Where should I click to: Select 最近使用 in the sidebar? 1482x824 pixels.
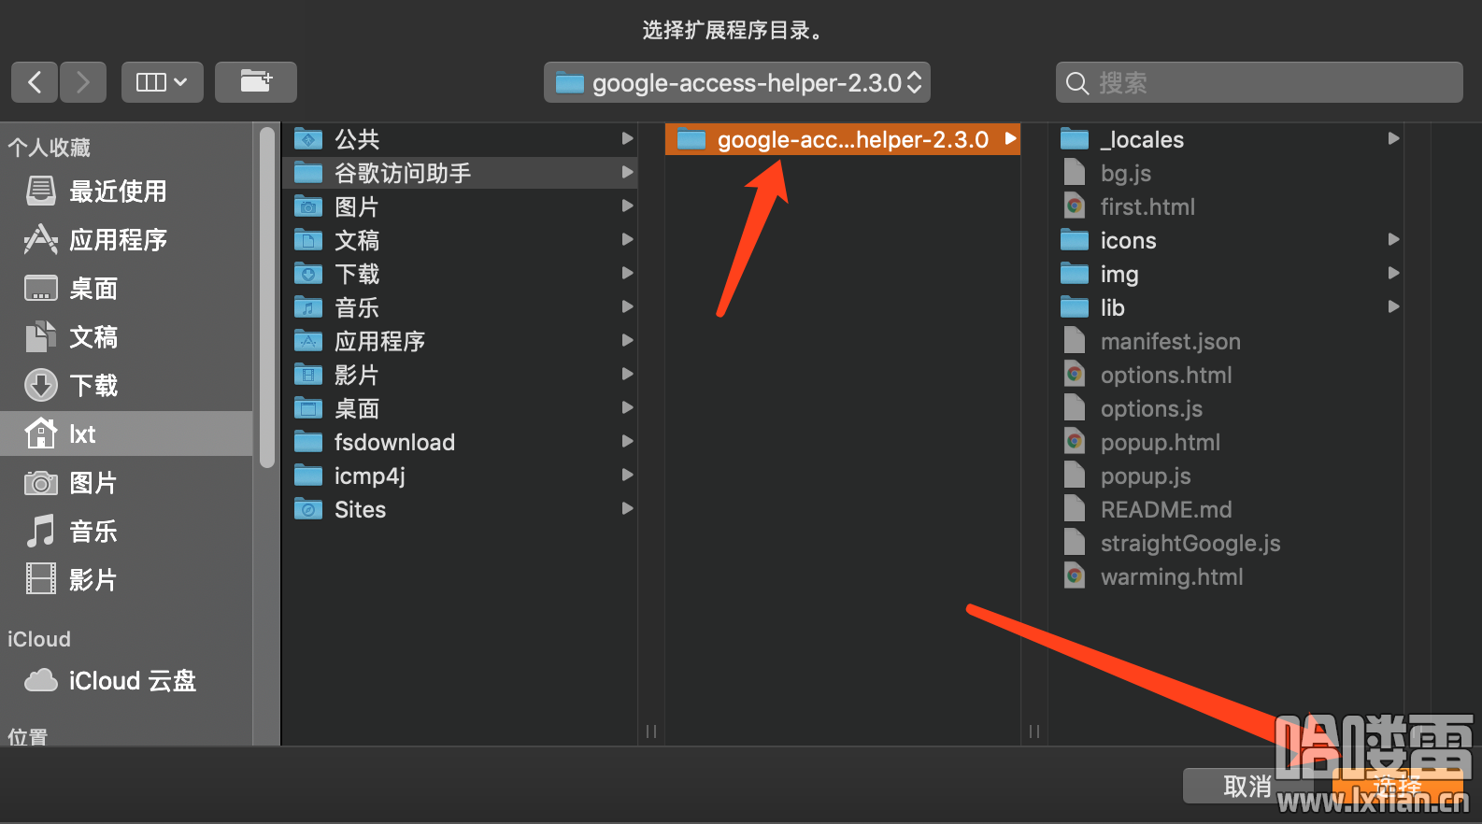click(126, 192)
